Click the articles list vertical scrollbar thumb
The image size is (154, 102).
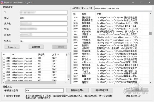[x=150, y=33]
